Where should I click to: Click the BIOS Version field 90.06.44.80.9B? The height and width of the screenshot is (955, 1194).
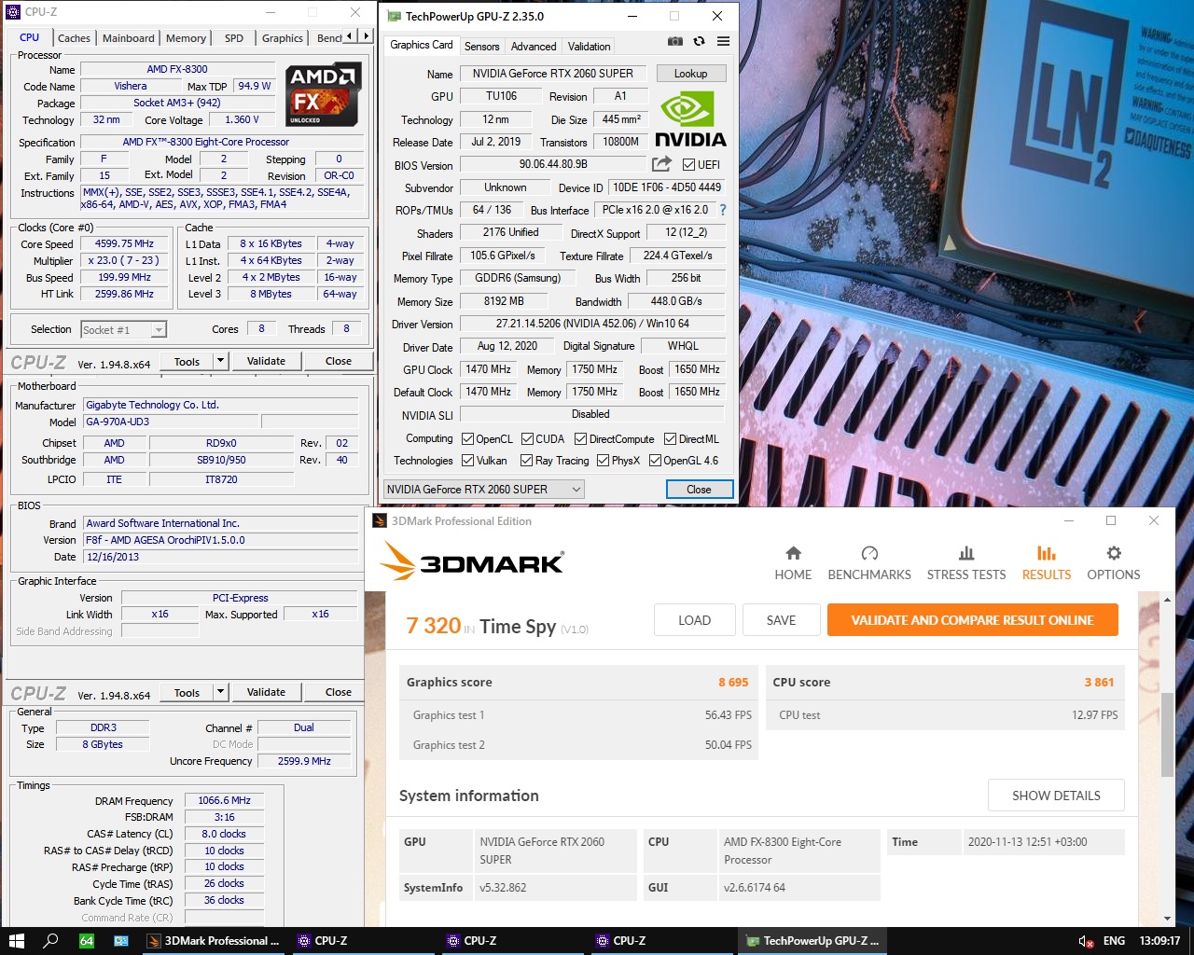click(553, 164)
